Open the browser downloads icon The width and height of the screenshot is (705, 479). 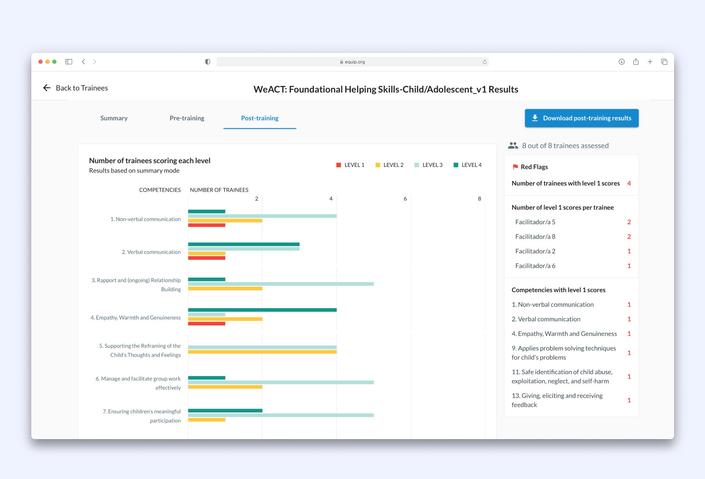pyautogui.click(x=622, y=62)
